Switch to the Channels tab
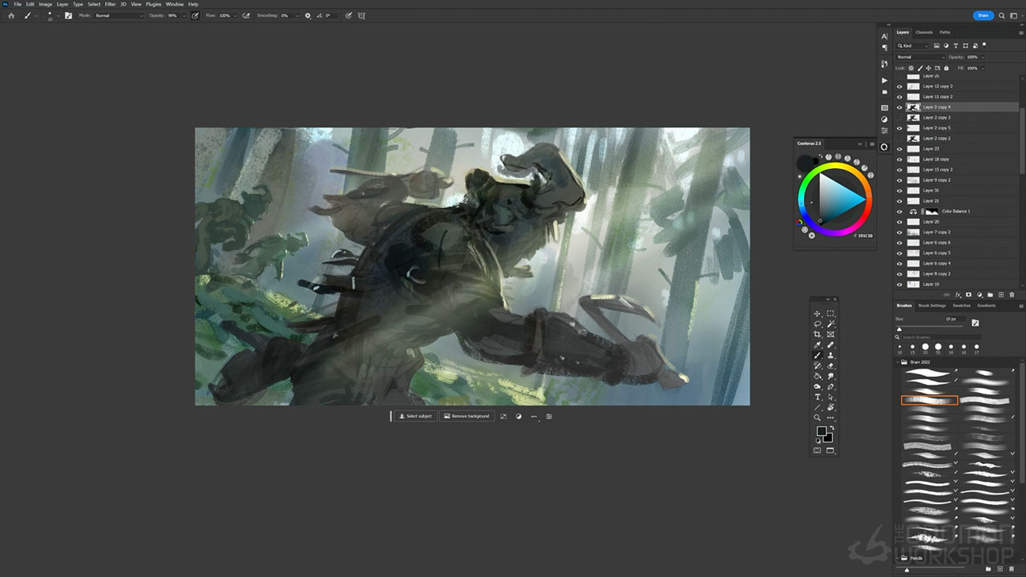The width and height of the screenshot is (1026, 577). coord(924,32)
